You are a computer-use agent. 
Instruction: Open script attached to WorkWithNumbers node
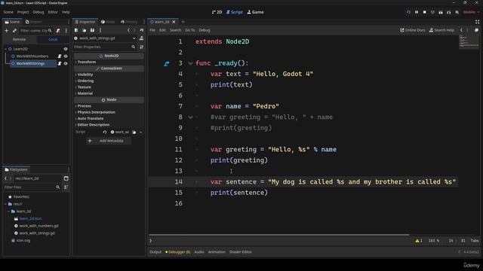coord(60,56)
